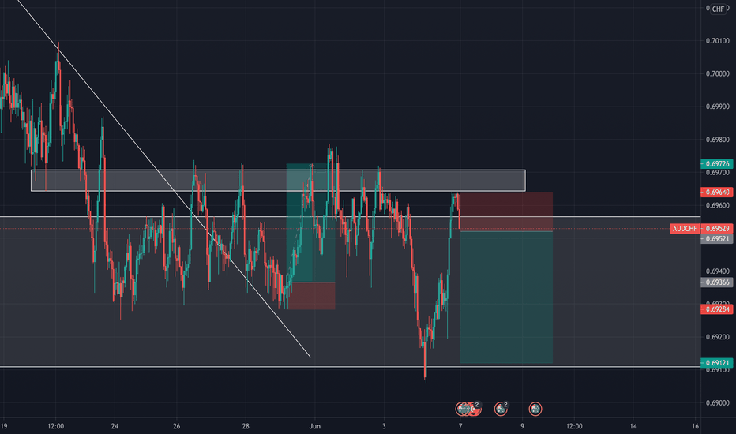Select the 0.69366 gray price label
The height and width of the screenshot is (434, 736).
tap(717, 282)
